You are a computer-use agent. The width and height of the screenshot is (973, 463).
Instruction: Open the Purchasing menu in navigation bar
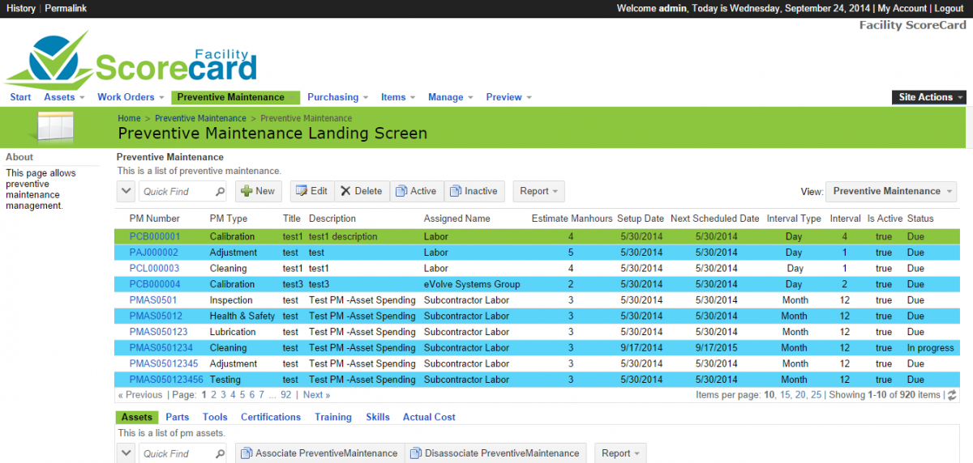coord(337,97)
